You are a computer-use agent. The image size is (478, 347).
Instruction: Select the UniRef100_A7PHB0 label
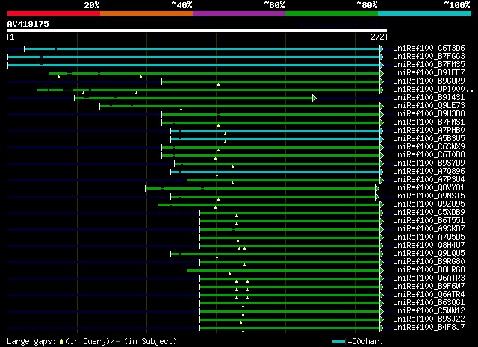tap(429, 130)
